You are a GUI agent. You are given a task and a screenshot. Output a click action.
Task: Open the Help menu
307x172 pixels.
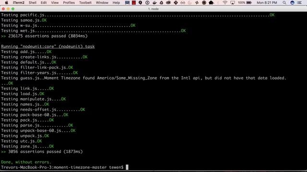pos(116,2)
